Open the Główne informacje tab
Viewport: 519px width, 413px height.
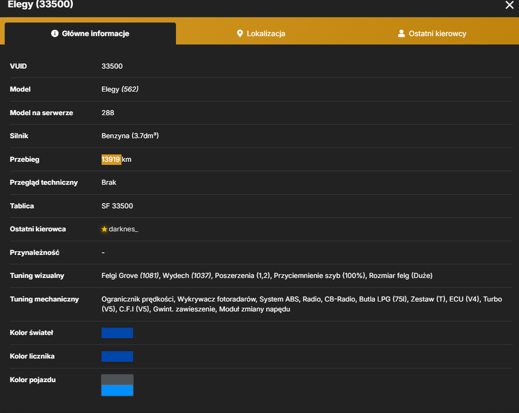(x=90, y=34)
